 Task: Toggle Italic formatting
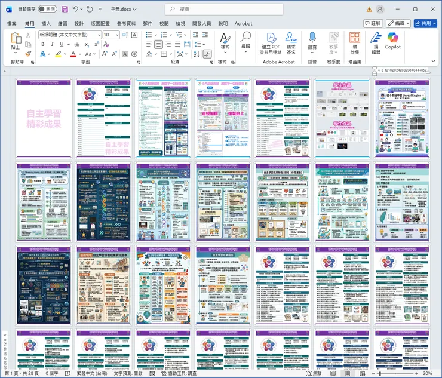click(x=52, y=44)
